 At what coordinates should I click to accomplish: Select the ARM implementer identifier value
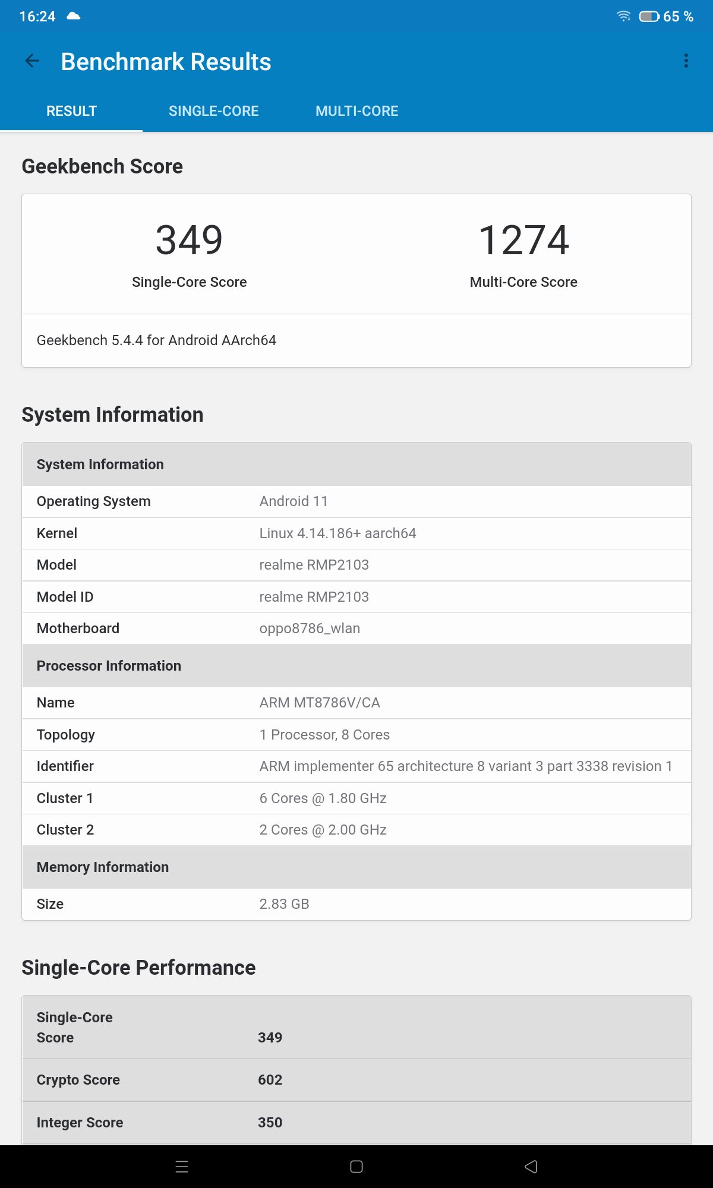(465, 766)
